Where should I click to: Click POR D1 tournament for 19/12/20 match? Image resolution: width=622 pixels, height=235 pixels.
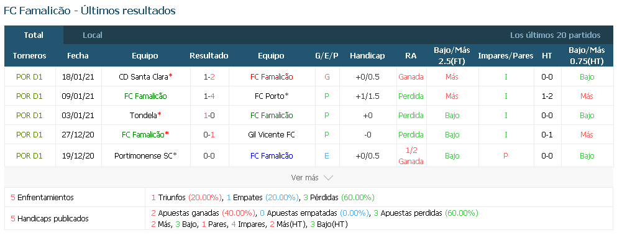(29, 155)
